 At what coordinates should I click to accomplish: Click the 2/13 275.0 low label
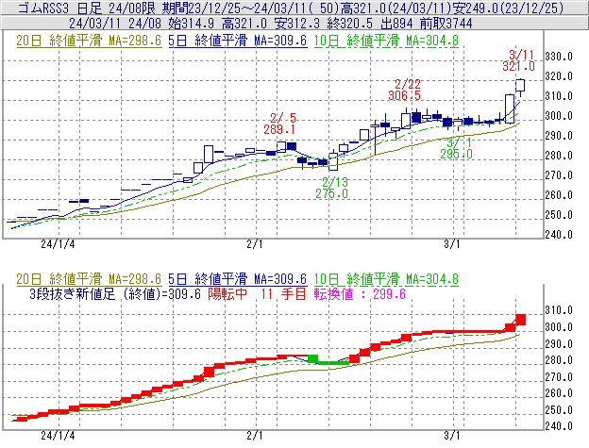pyautogui.click(x=332, y=188)
